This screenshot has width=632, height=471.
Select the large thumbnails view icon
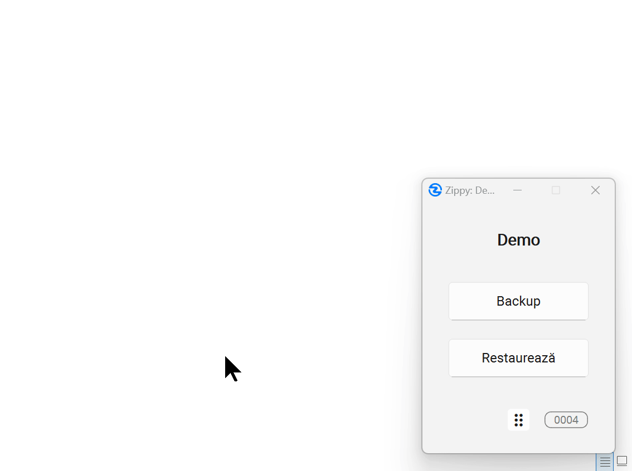(x=622, y=462)
